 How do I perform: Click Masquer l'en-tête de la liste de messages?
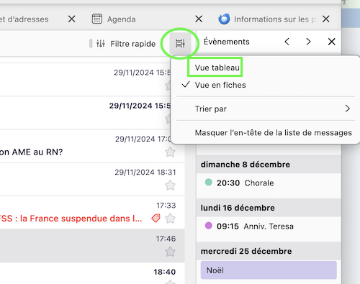(274, 132)
